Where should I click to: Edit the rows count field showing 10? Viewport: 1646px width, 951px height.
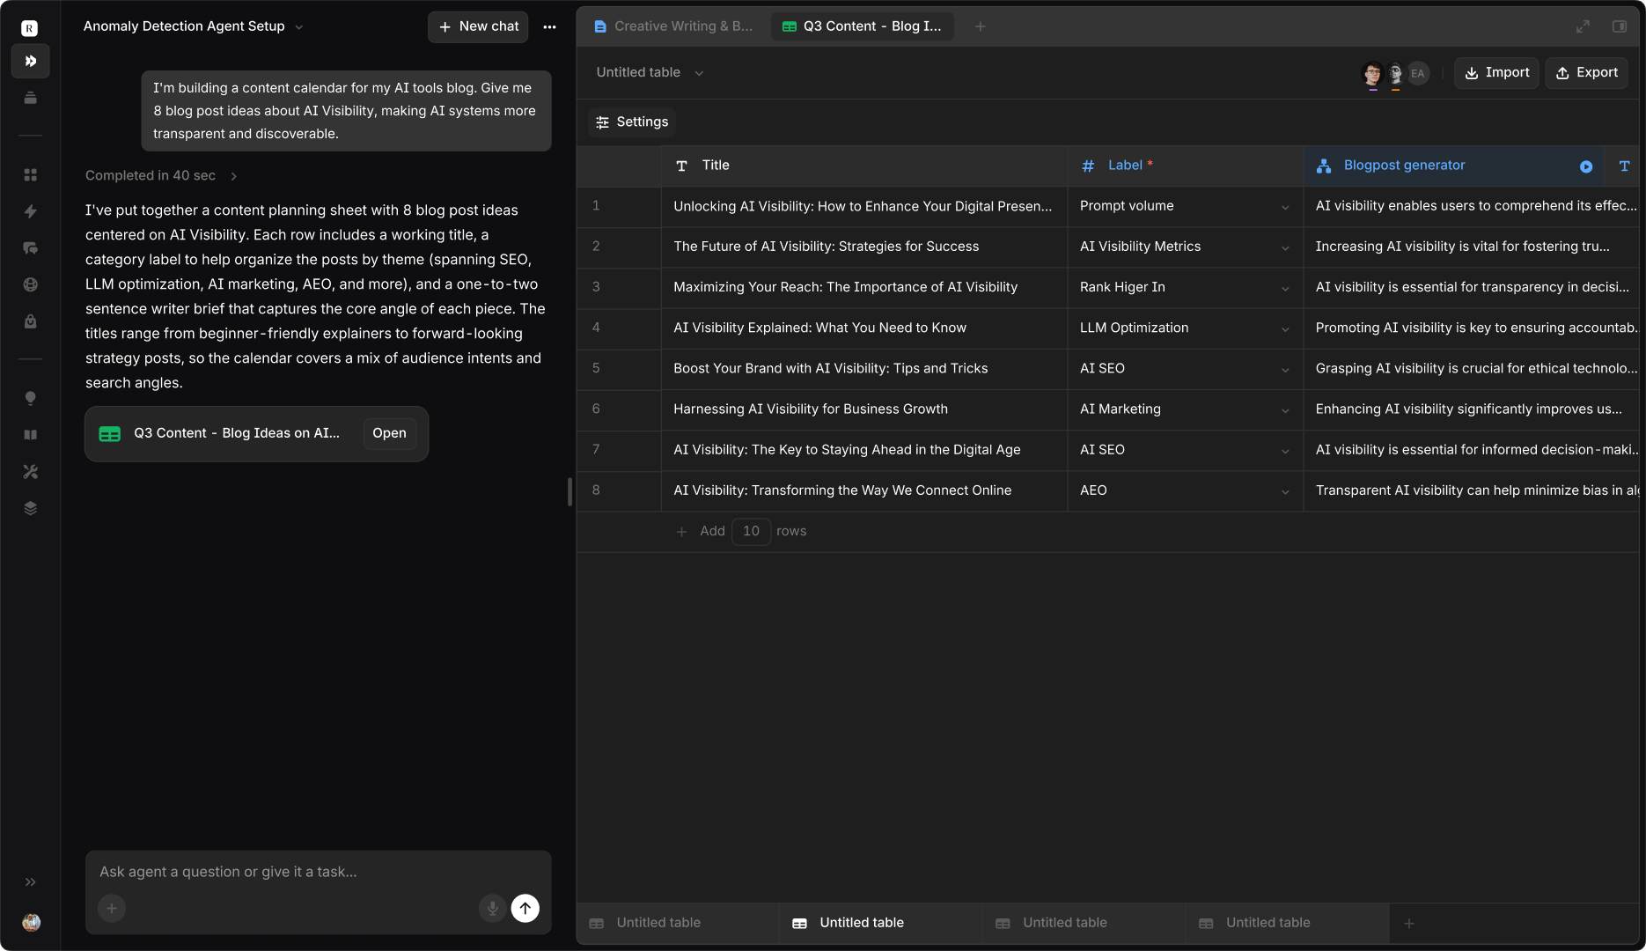[751, 531]
